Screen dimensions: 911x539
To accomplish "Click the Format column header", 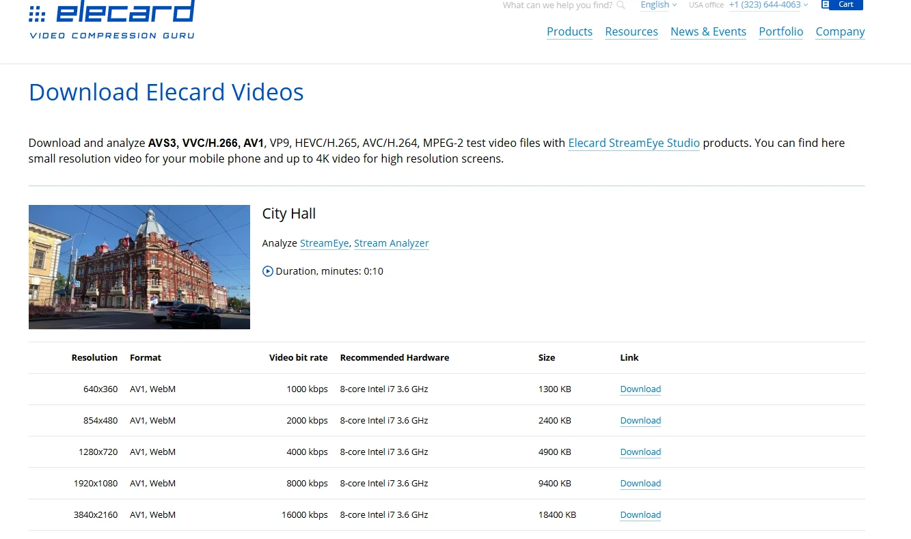I will [x=146, y=357].
